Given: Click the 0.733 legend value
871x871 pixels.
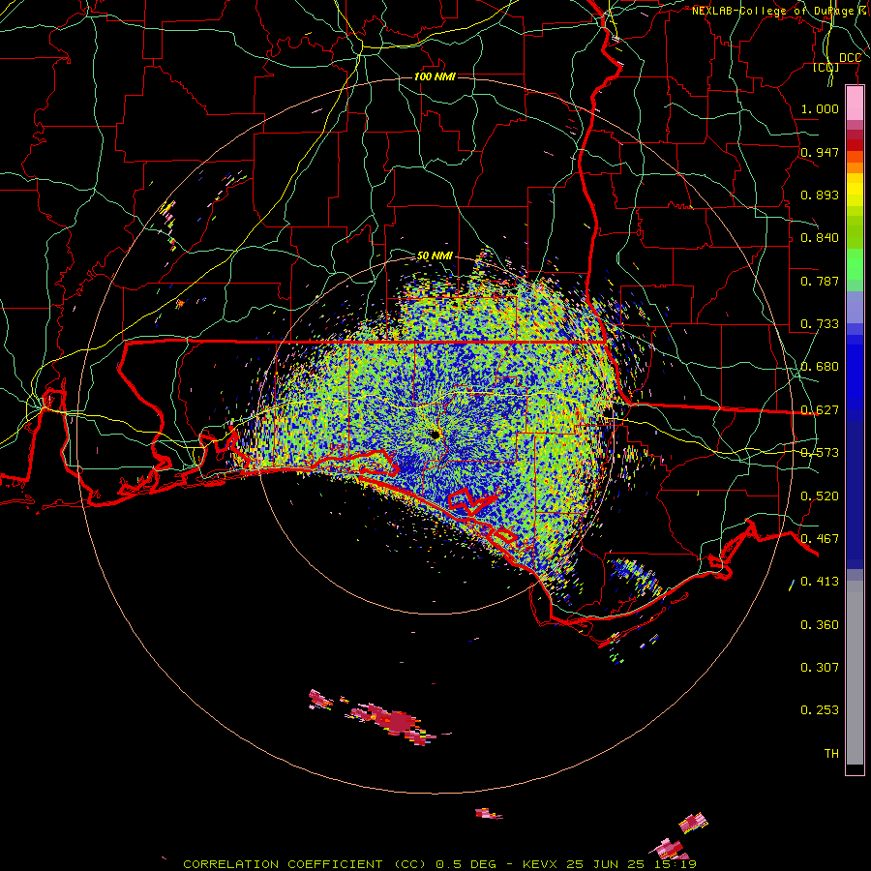Looking at the screenshot, I should point(820,324).
